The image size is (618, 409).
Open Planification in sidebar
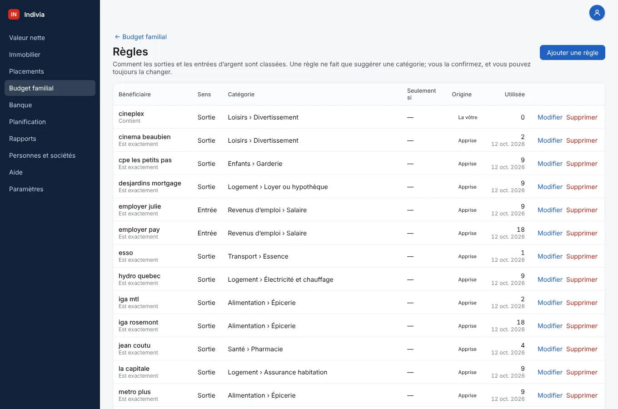pos(50,122)
